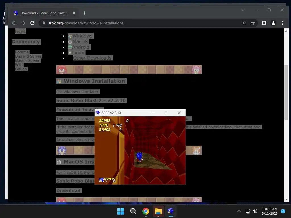The image size is (291, 218).
Task: Click the Community sidebar heading
Action: click(26, 42)
